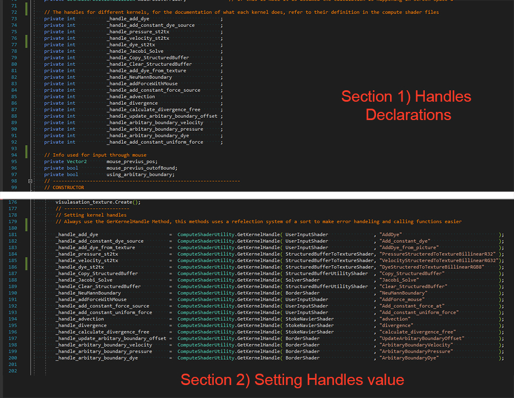
Task: Click line number 99 in gutter
Action: pyautogui.click(x=14, y=187)
